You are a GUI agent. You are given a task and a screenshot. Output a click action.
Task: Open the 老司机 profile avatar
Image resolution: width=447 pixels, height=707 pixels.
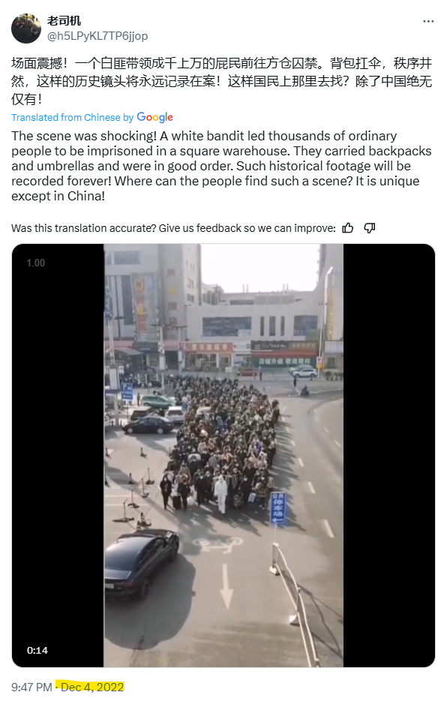[x=26, y=29]
